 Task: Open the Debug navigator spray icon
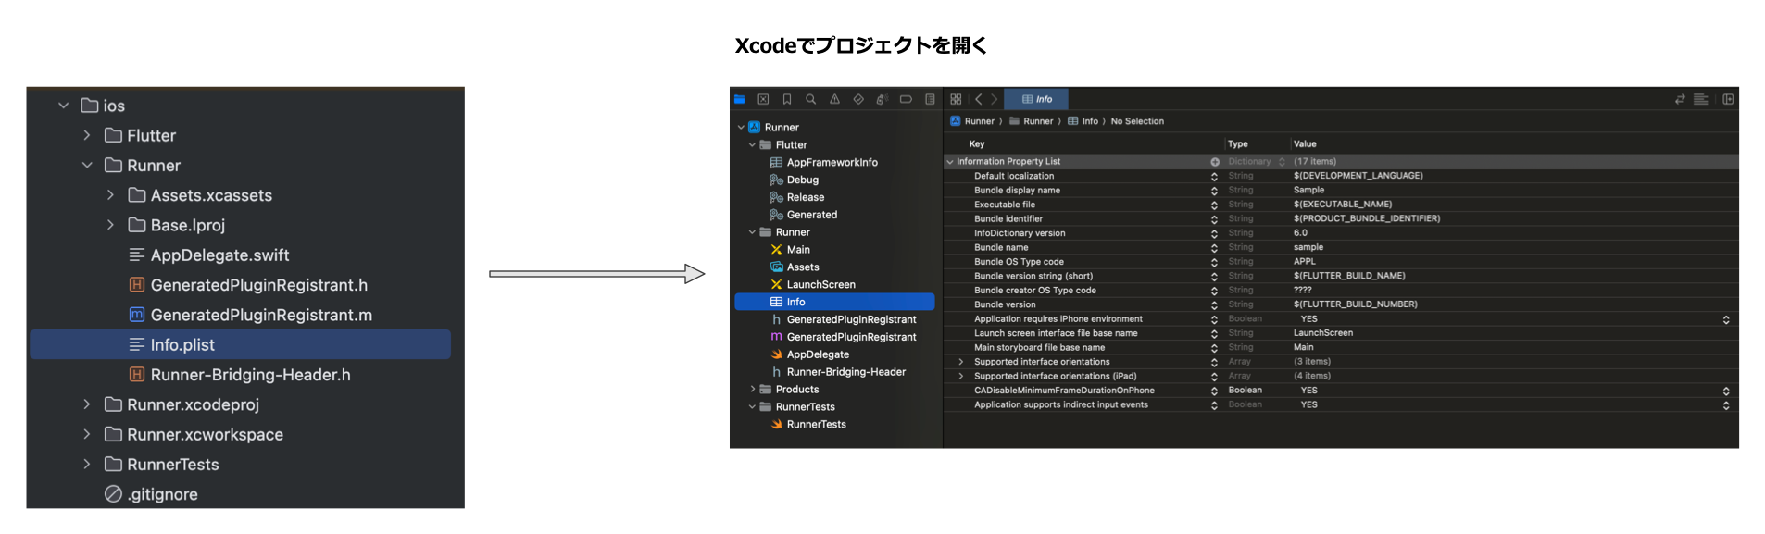point(882,99)
